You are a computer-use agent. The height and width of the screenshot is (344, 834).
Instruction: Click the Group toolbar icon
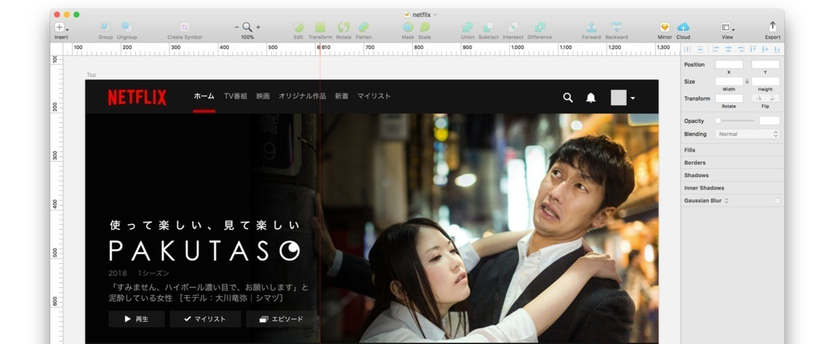[x=105, y=27]
